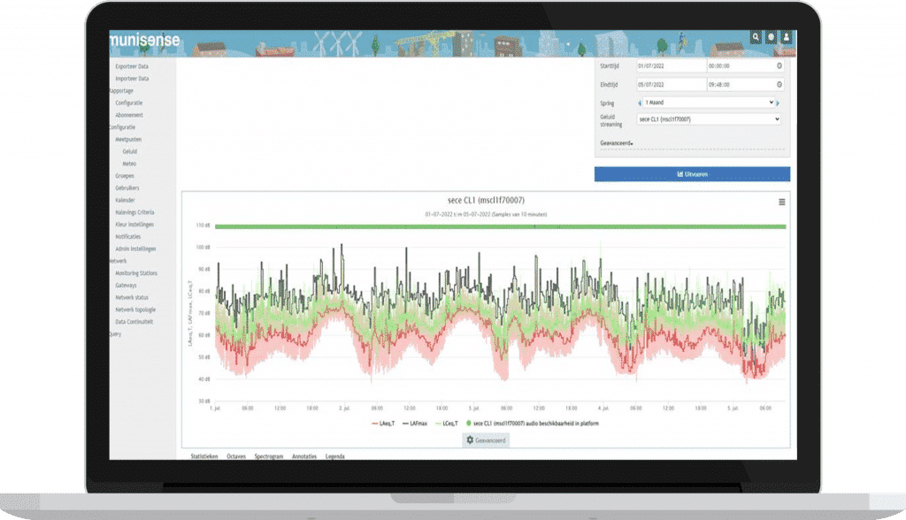Click the Geavanceerd gear button below chart
The image size is (906, 520).
(x=486, y=440)
